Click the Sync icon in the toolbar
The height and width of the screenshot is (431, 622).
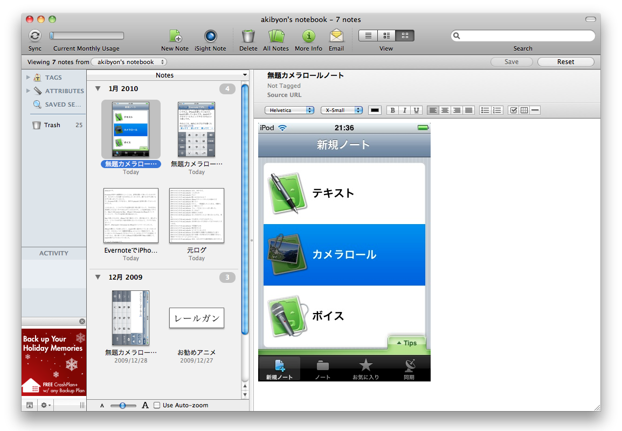point(35,36)
